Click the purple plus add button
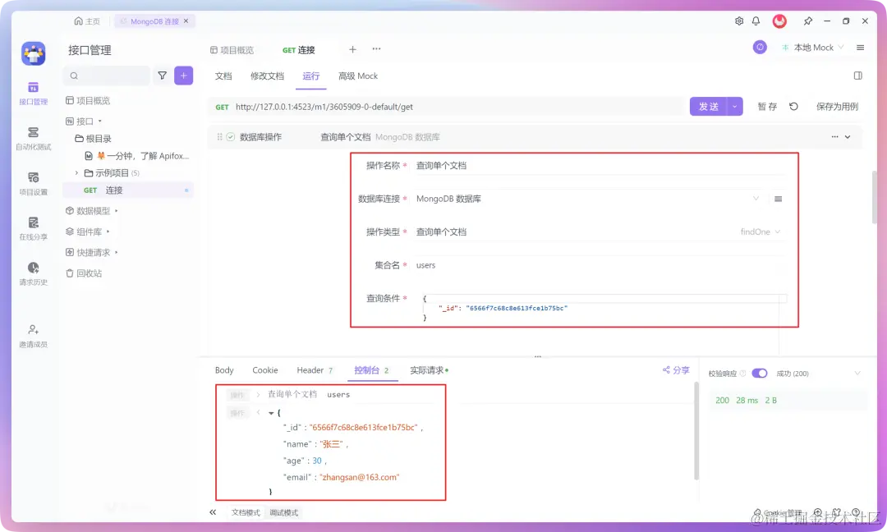Viewport: 887px width, 532px height. (184, 76)
